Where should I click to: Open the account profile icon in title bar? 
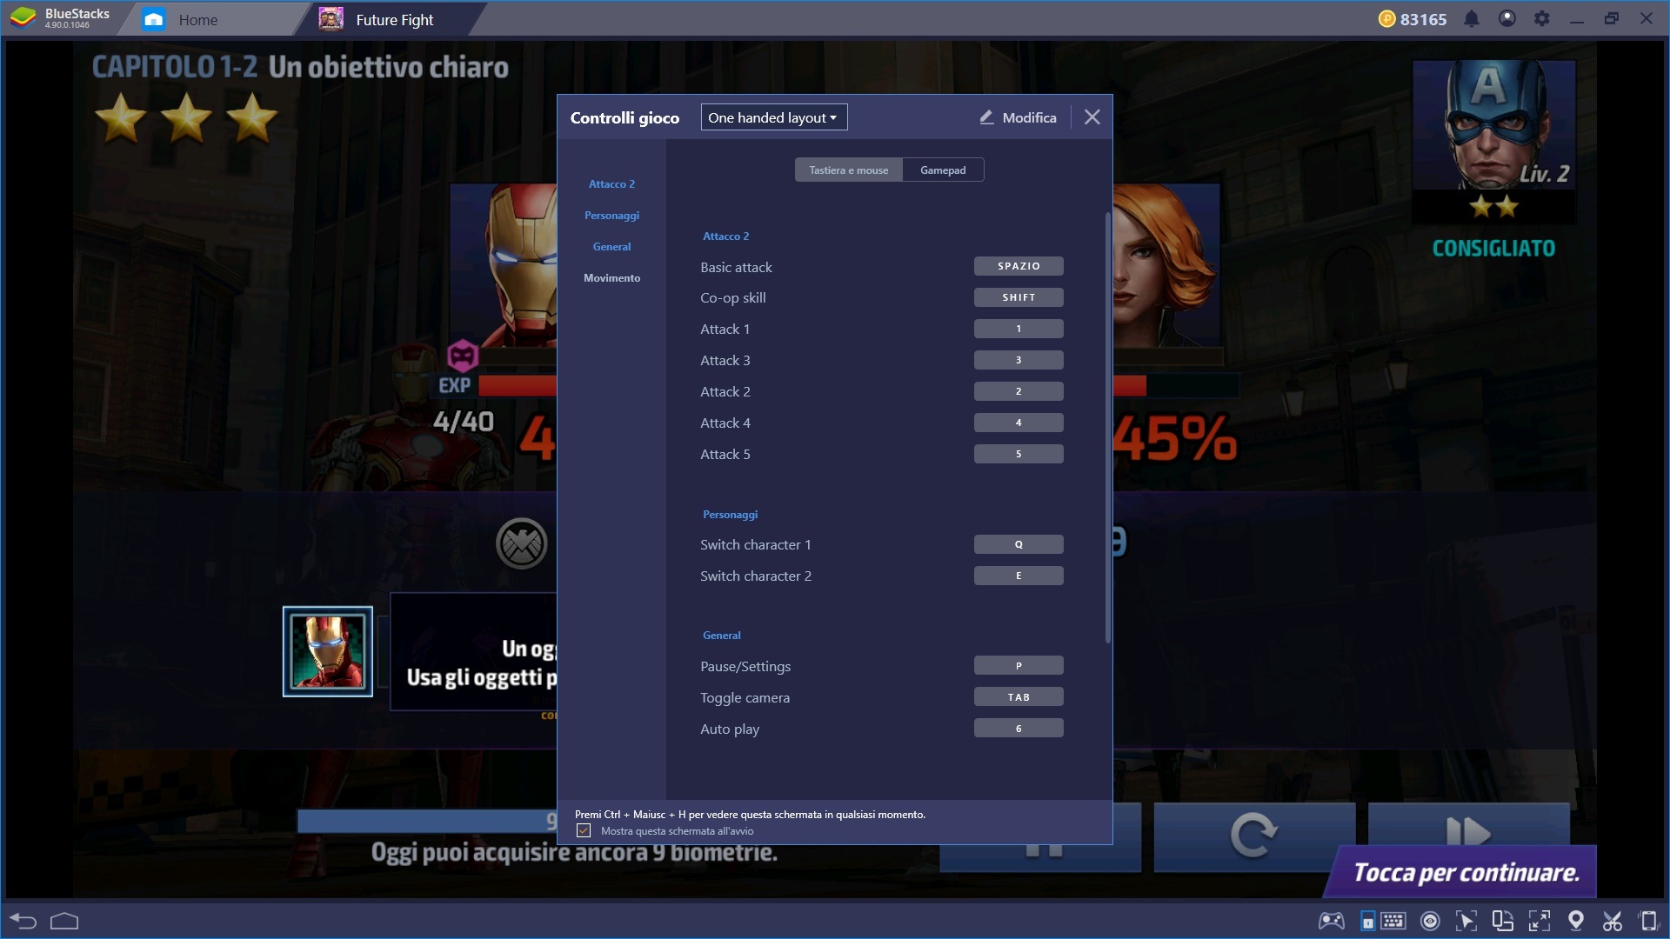tap(1507, 18)
